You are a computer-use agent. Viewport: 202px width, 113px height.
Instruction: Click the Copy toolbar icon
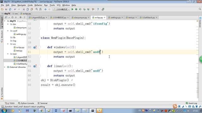[28, 9]
